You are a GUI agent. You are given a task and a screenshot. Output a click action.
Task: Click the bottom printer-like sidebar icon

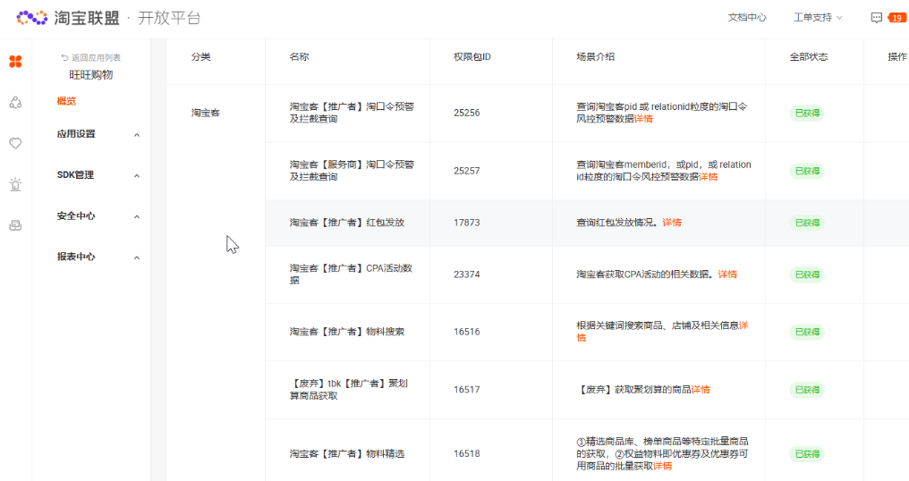(15, 225)
